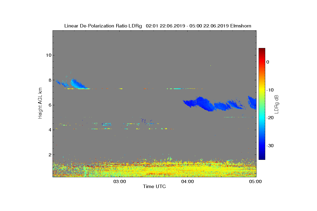Viewport: 317px width, 211px height.
Task: Click the height tick label '4'
Action: coord(50,130)
